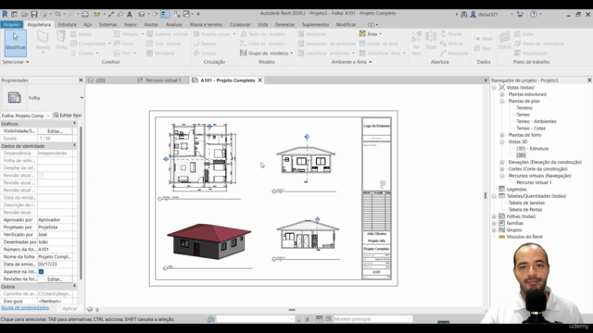Click the drawing area horizontal scrollbar thumb

point(292,310)
